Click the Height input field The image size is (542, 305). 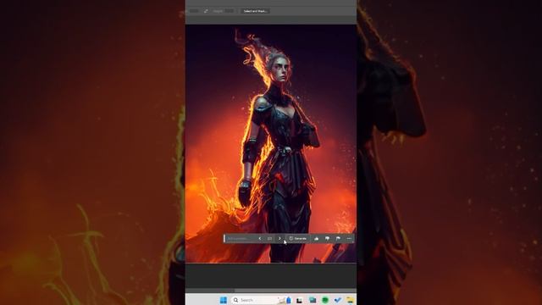[x=230, y=11]
